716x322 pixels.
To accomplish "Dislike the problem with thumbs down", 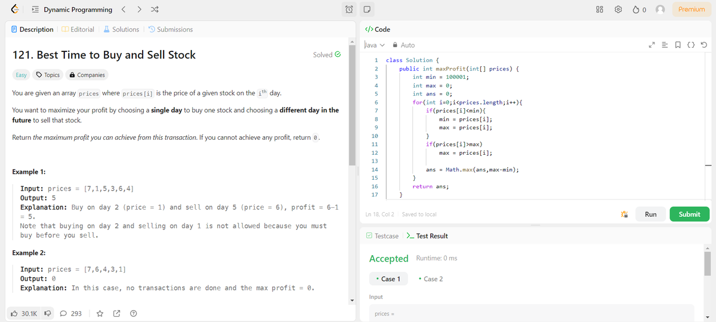I will pos(47,313).
